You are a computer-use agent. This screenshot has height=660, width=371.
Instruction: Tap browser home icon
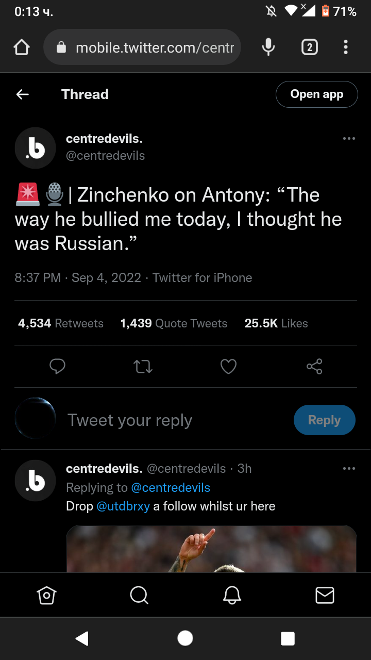22,48
